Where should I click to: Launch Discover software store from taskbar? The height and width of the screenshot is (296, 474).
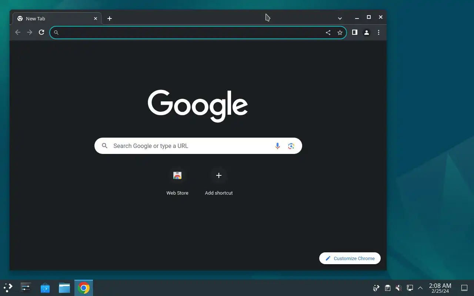45,287
